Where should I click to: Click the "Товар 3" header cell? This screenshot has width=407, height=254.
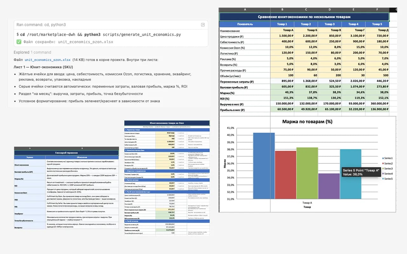point(329,24)
